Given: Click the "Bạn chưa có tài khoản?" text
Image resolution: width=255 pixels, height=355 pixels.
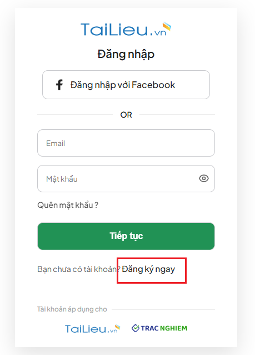Looking at the screenshot, I should pyautogui.click(x=78, y=269).
